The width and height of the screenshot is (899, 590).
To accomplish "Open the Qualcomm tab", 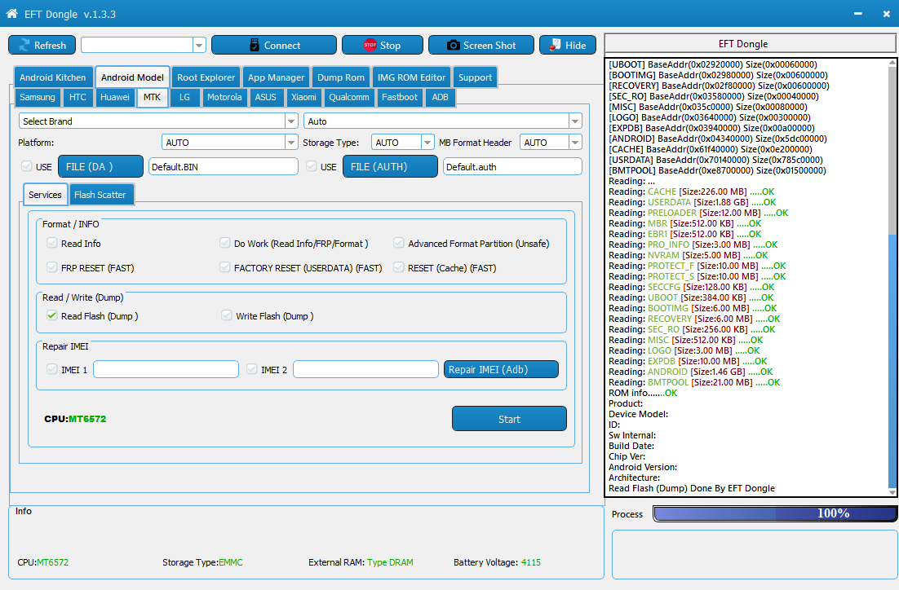I will pos(348,97).
